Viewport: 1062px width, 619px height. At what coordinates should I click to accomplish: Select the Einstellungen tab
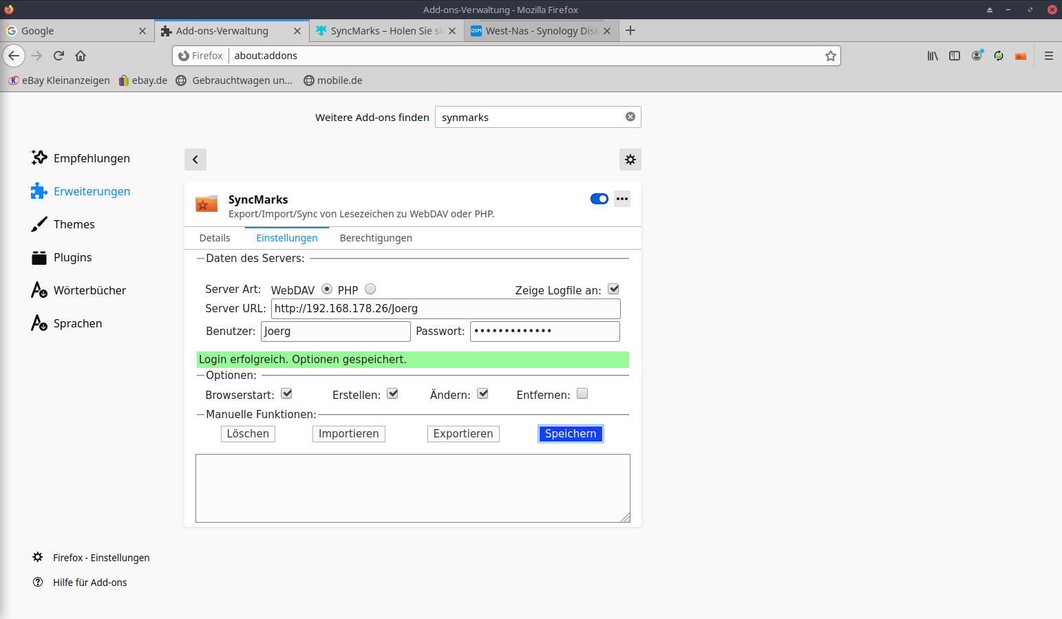(x=287, y=238)
